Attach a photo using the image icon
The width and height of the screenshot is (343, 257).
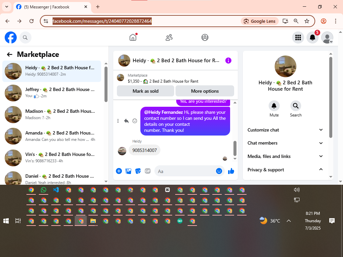(x=128, y=171)
